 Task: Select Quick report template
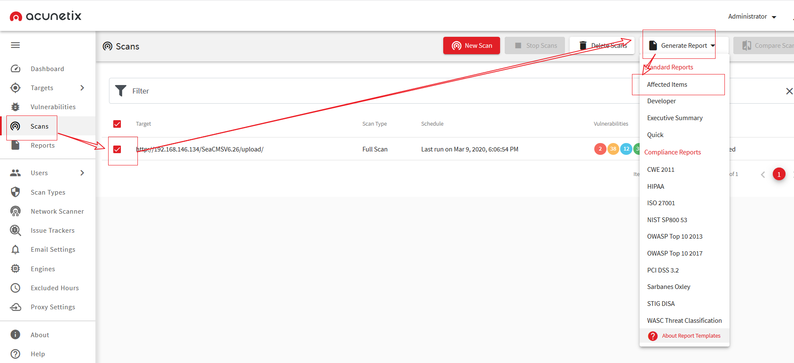(655, 135)
